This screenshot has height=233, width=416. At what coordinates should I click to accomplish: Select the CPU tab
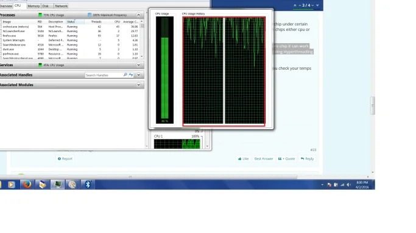18,5
